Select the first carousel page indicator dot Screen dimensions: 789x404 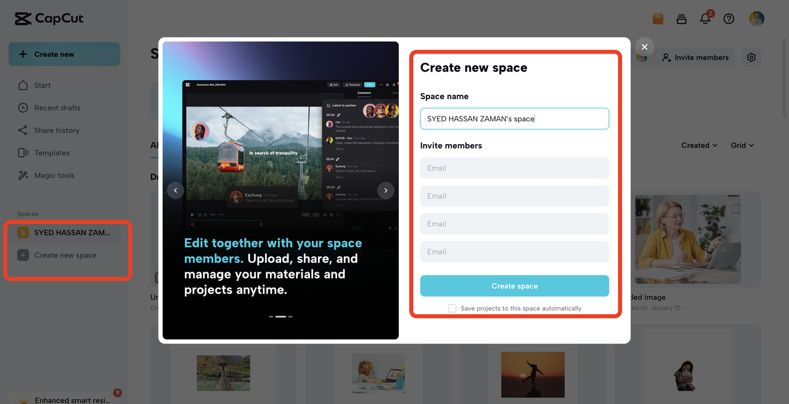click(x=271, y=317)
